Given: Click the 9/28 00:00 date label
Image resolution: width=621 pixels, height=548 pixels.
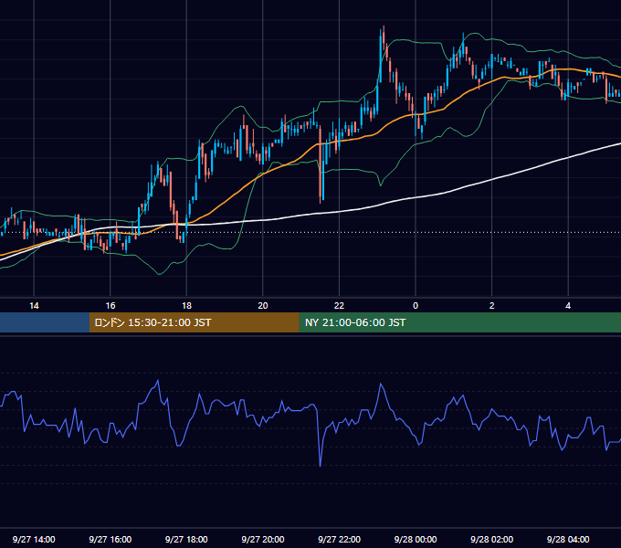Looking at the screenshot, I should (x=416, y=539).
